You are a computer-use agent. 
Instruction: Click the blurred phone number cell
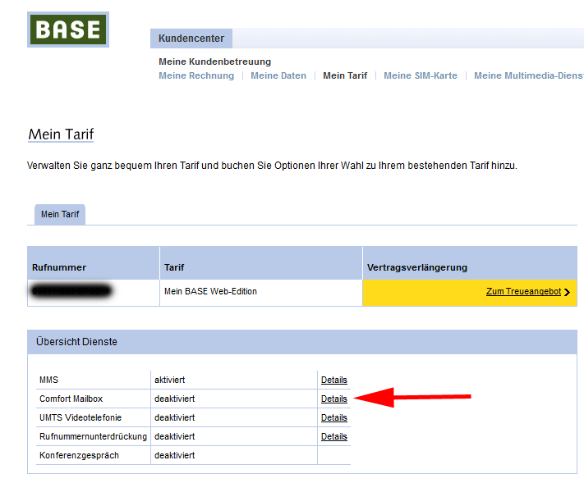(x=94, y=293)
